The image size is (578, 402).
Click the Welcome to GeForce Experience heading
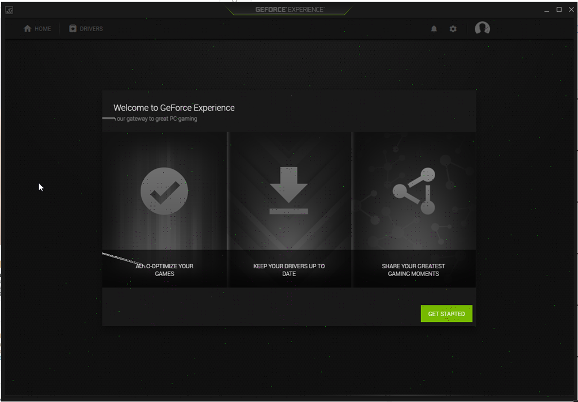[175, 107]
